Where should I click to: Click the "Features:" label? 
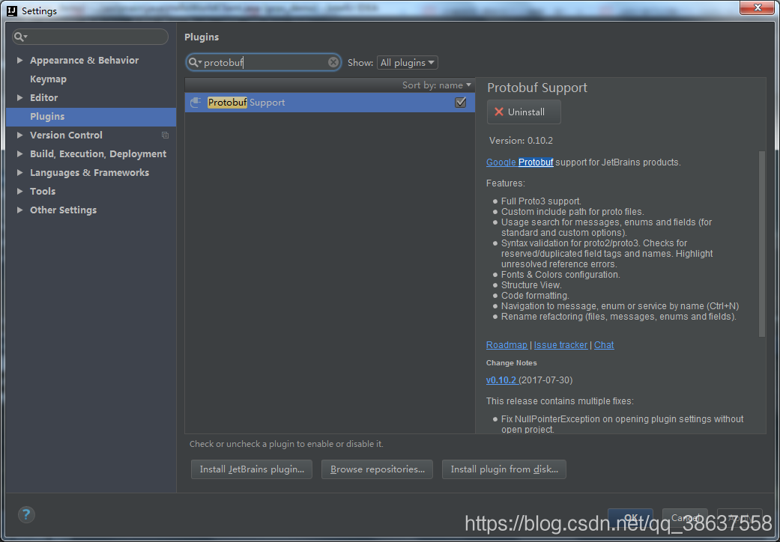point(506,183)
